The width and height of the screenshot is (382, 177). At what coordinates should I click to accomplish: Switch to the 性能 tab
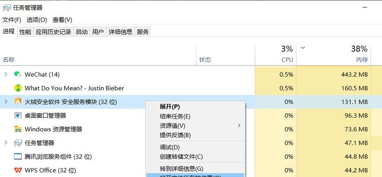pyautogui.click(x=25, y=32)
